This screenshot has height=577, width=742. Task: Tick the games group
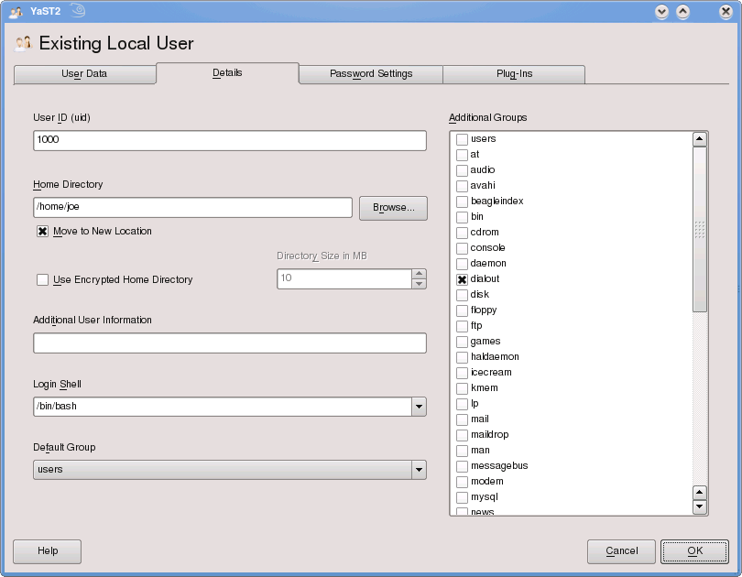tap(462, 342)
